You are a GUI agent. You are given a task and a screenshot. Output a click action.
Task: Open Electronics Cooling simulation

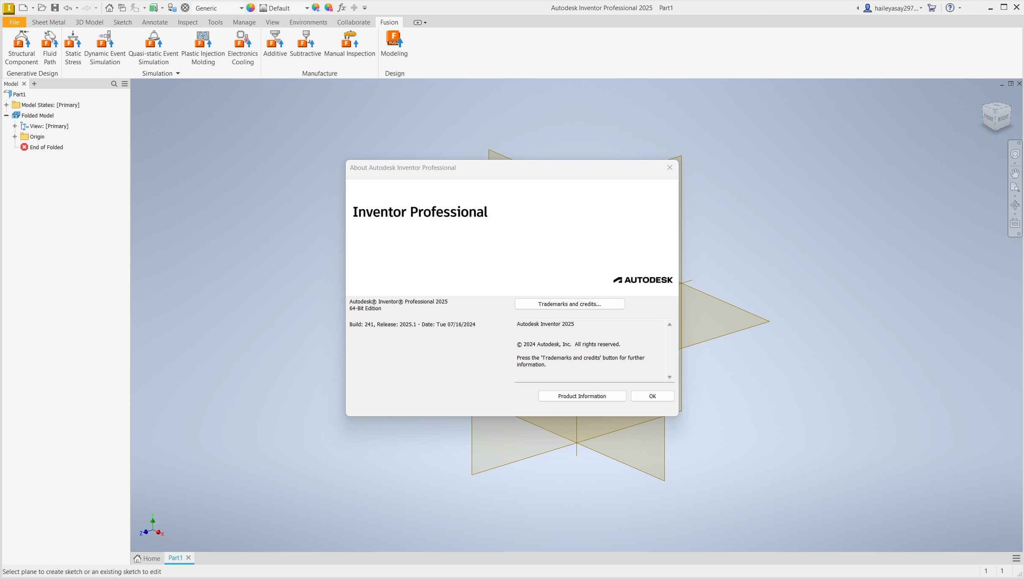(243, 48)
